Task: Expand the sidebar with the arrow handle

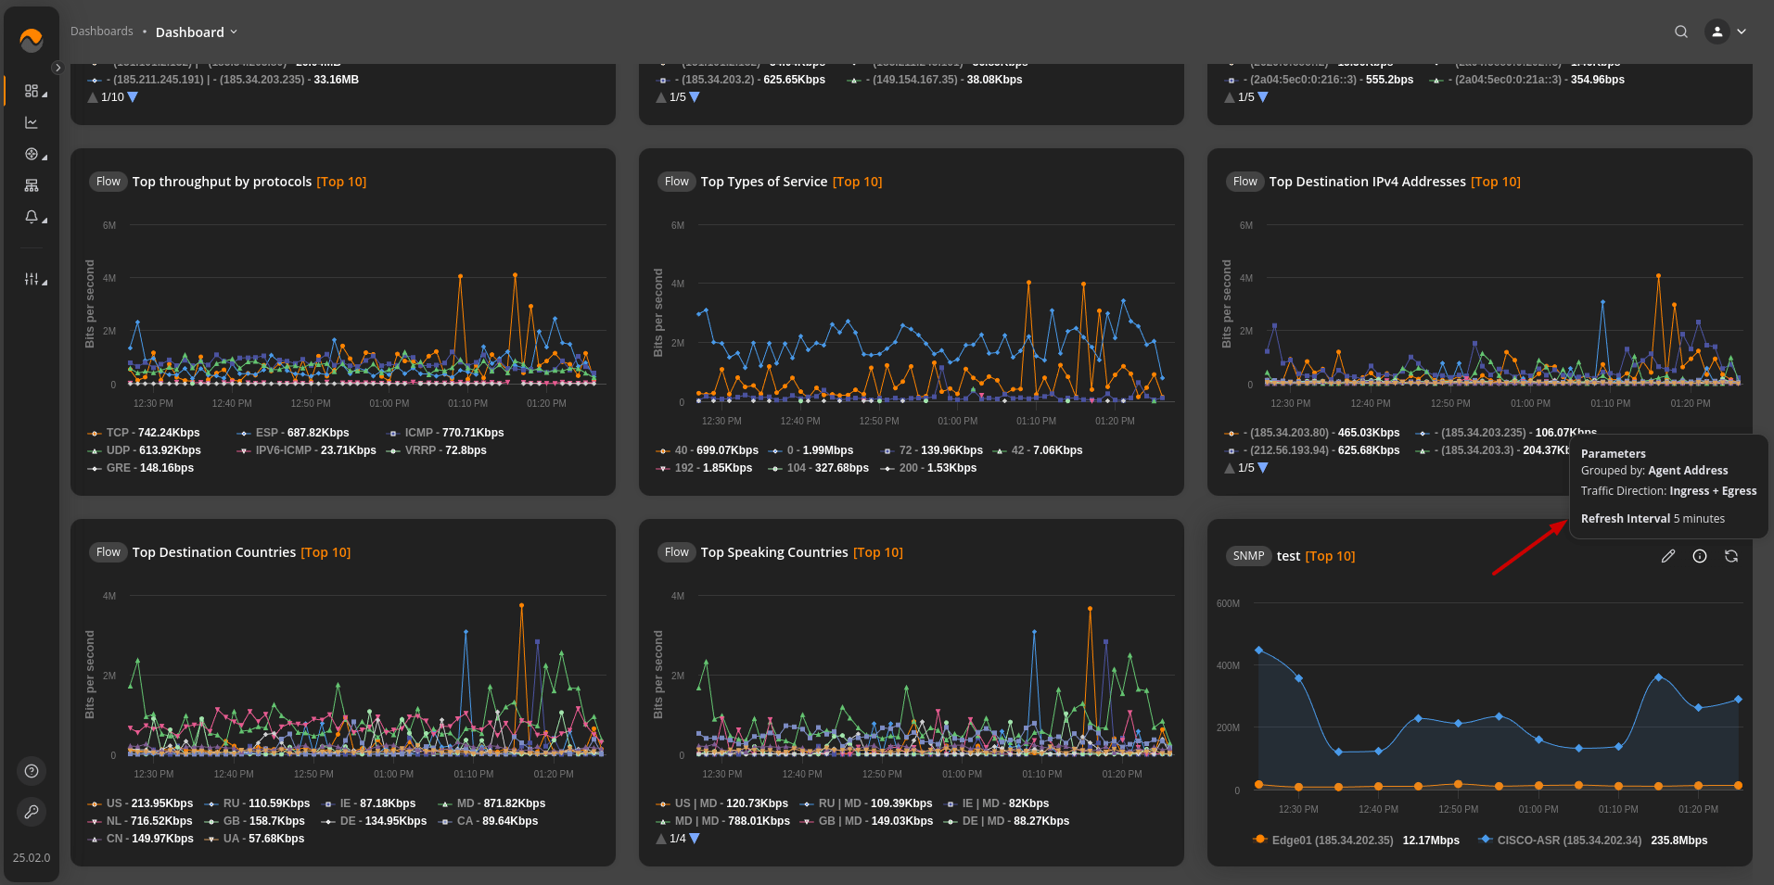Action: (57, 68)
